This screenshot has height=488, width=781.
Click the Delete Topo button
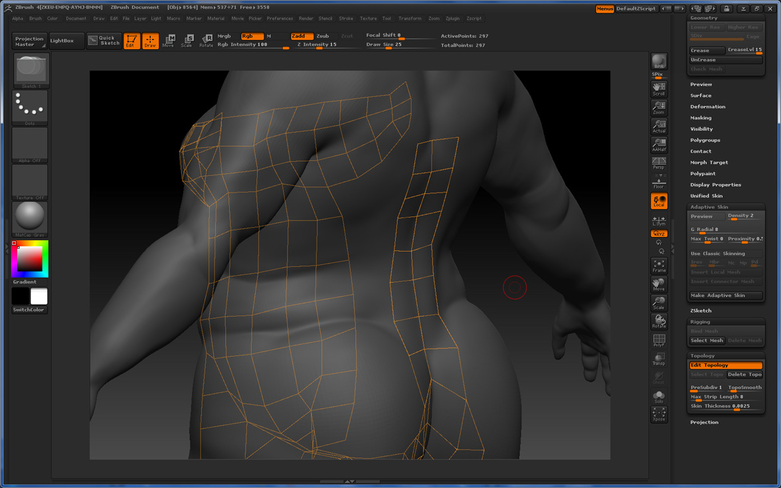[744, 374]
